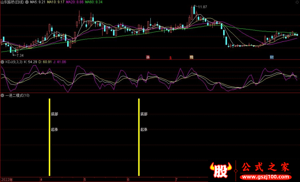Screen dimensions: 300x182
Task: Click the first yellow 底部起涨 signal bar
Action: tap(49, 137)
